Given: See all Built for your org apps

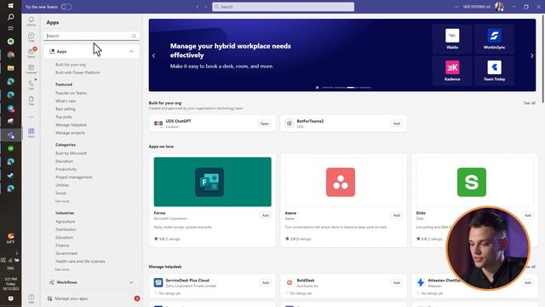Looking at the screenshot, I should pos(530,103).
